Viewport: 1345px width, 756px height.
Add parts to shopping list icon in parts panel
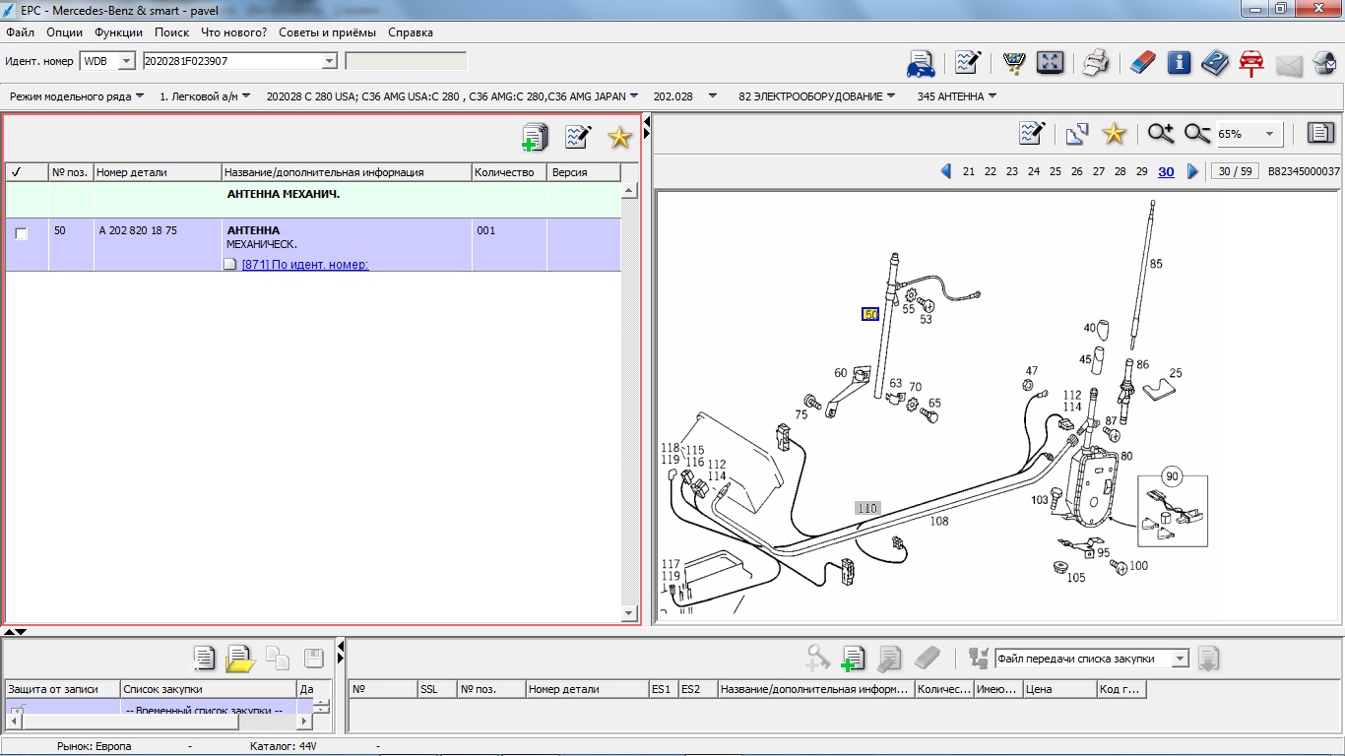point(535,137)
